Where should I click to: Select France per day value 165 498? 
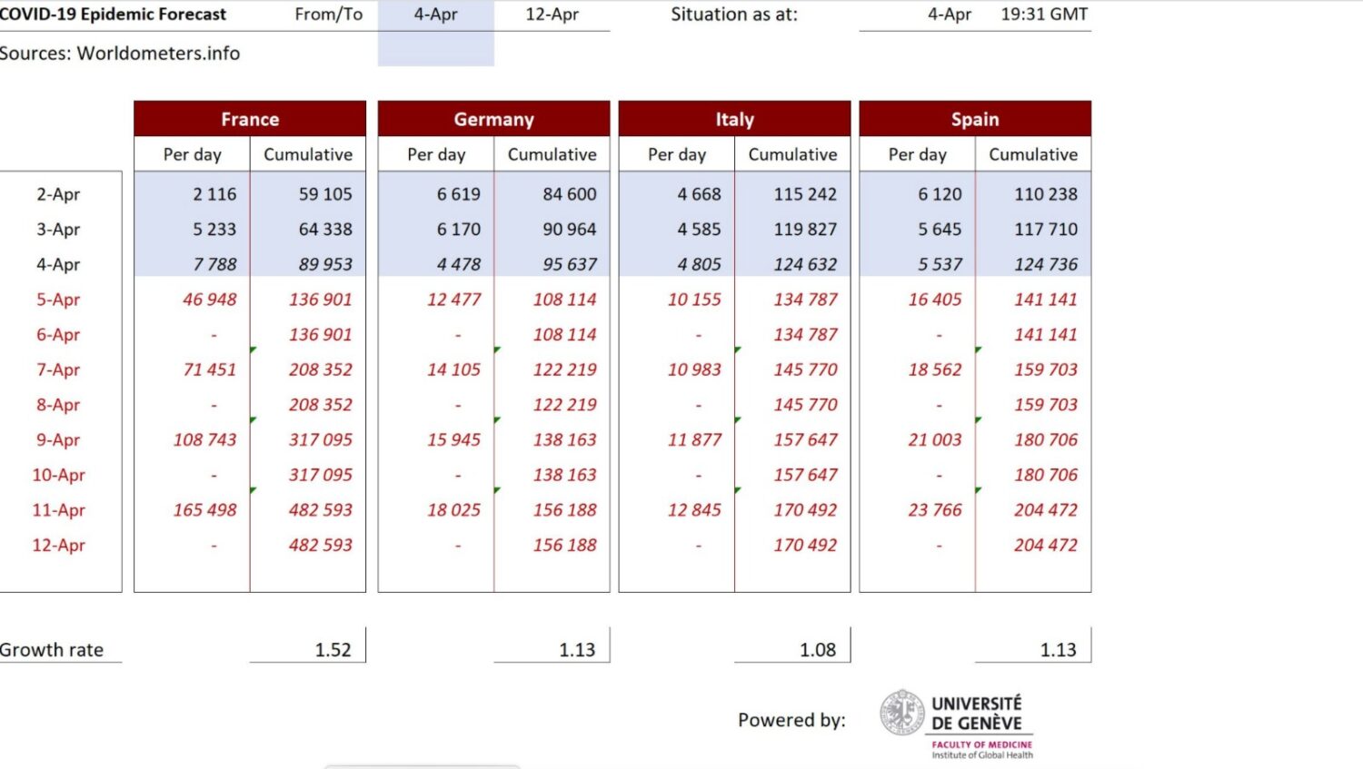point(204,510)
